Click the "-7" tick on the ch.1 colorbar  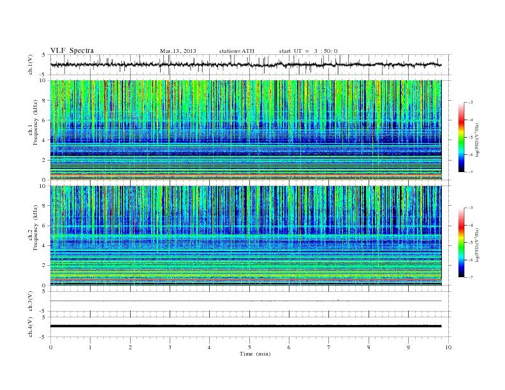(x=471, y=172)
